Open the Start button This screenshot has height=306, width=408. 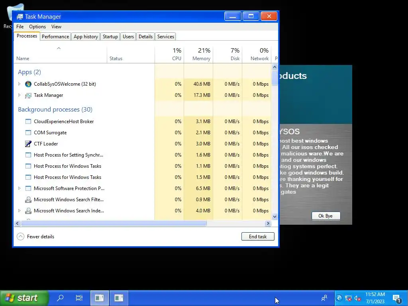pyautogui.click(x=24, y=298)
